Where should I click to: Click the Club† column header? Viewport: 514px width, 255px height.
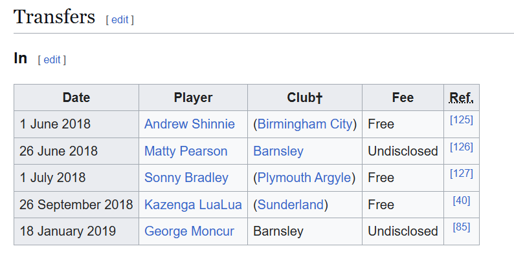point(305,97)
